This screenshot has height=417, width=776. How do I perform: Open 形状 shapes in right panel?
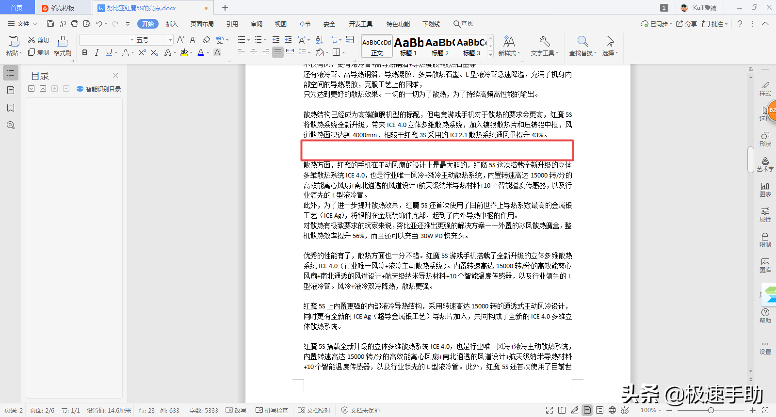point(765,139)
